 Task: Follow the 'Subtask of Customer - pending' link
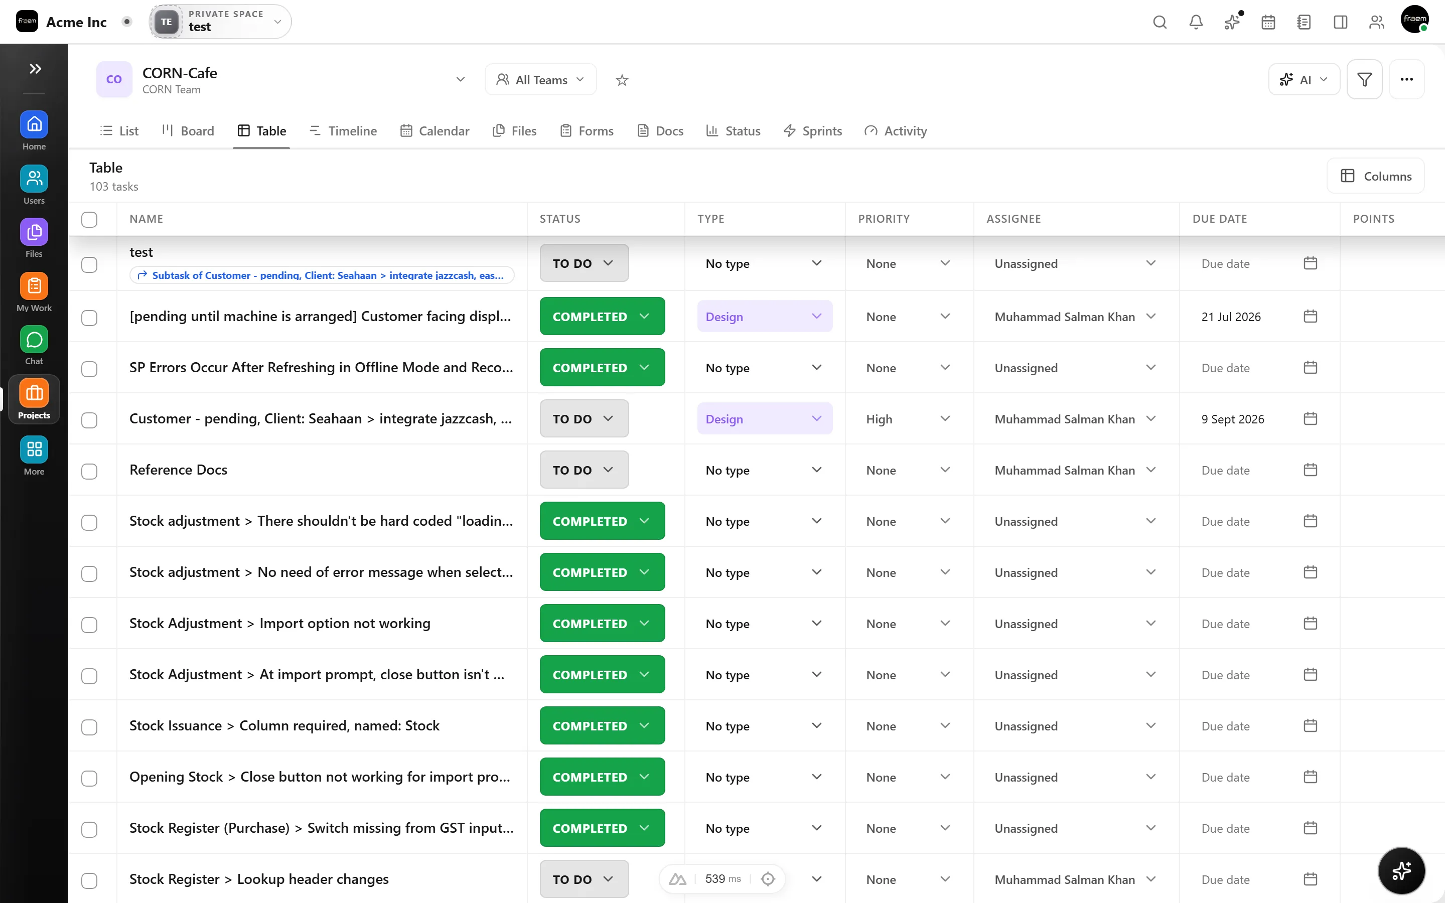pyautogui.click(x=321, y=275)
